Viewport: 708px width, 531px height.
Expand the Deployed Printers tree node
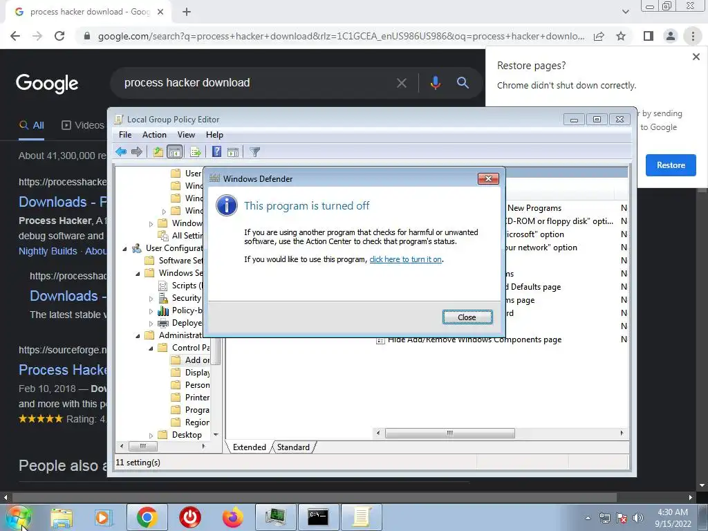click(151, 324)
